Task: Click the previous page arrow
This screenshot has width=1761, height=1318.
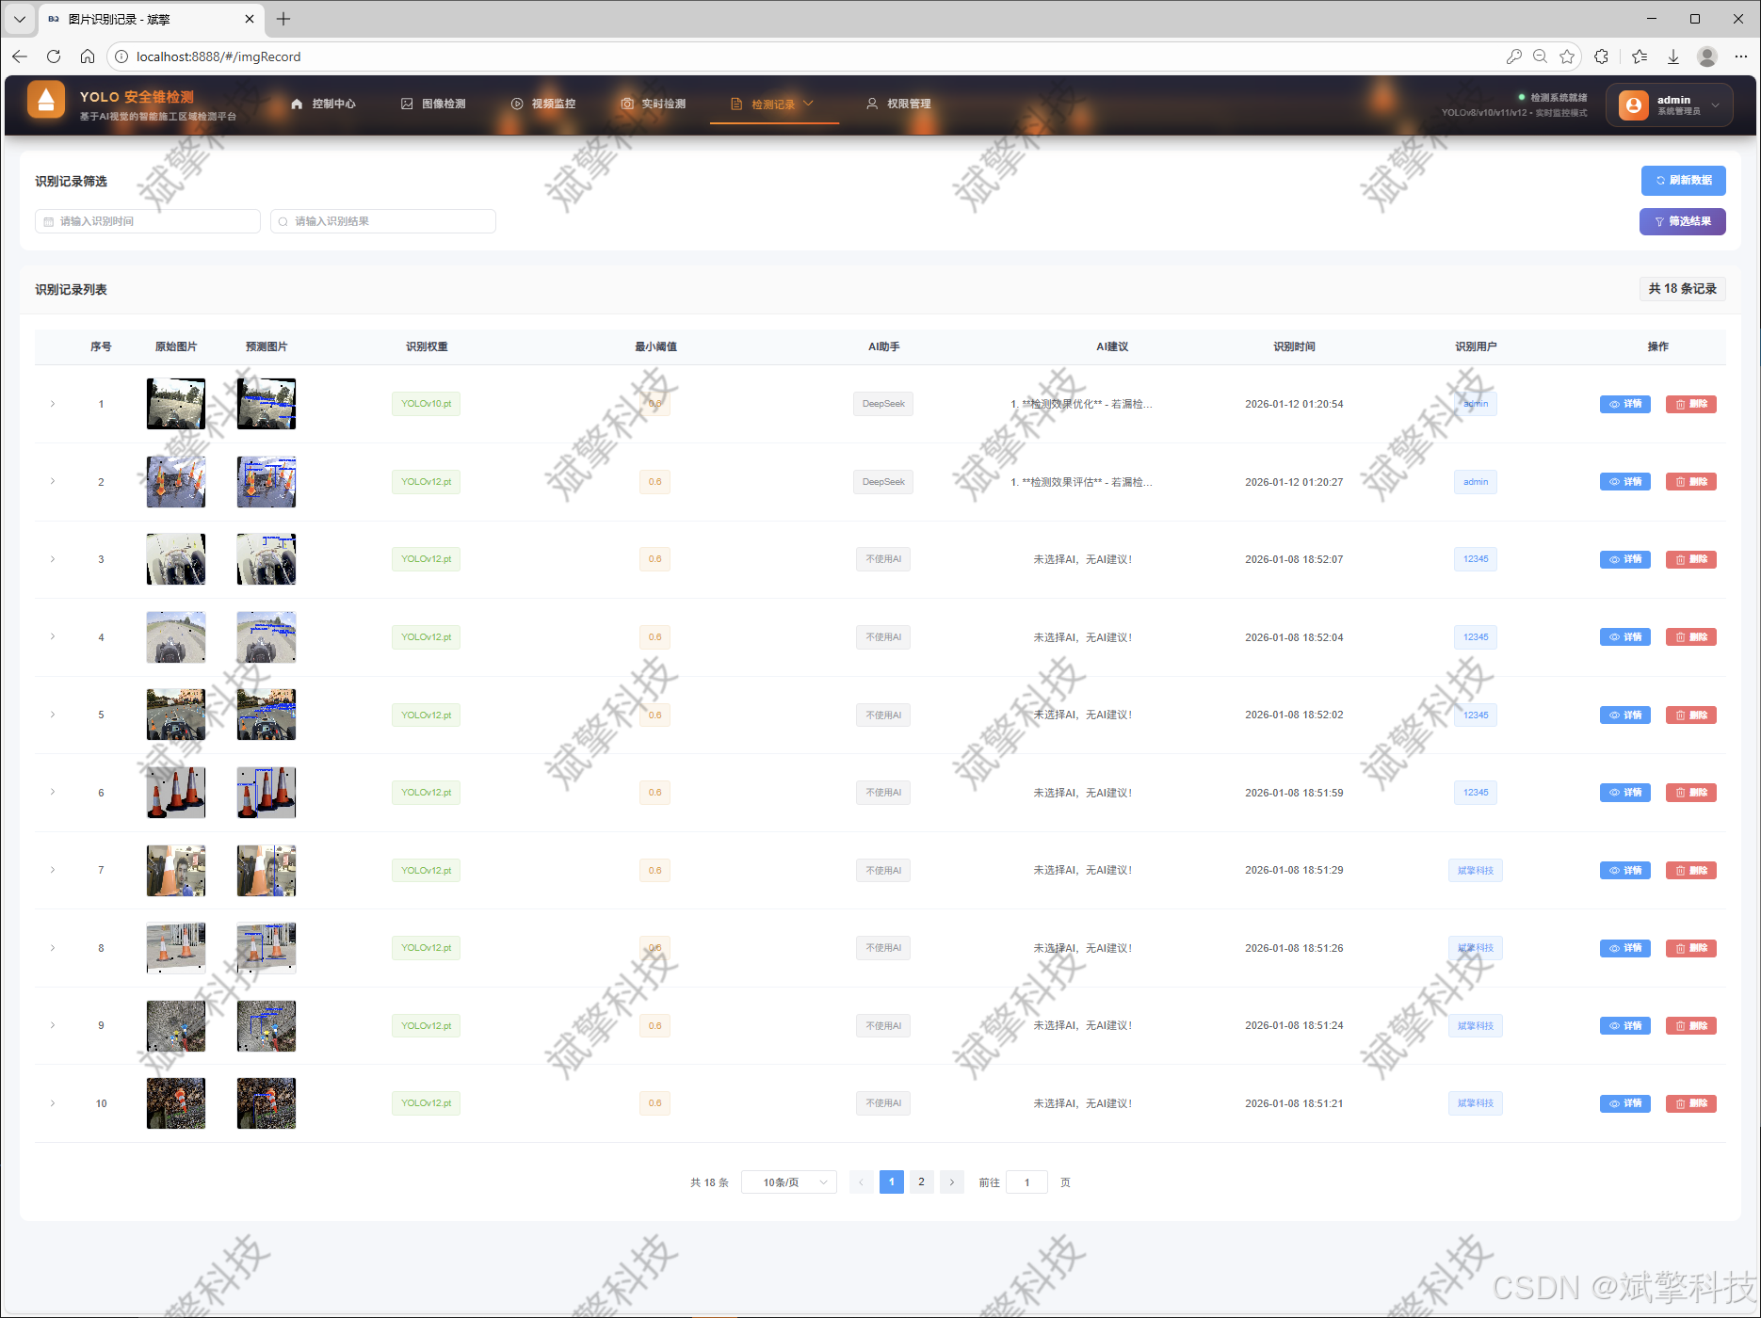Action: tap(861, 1182)
